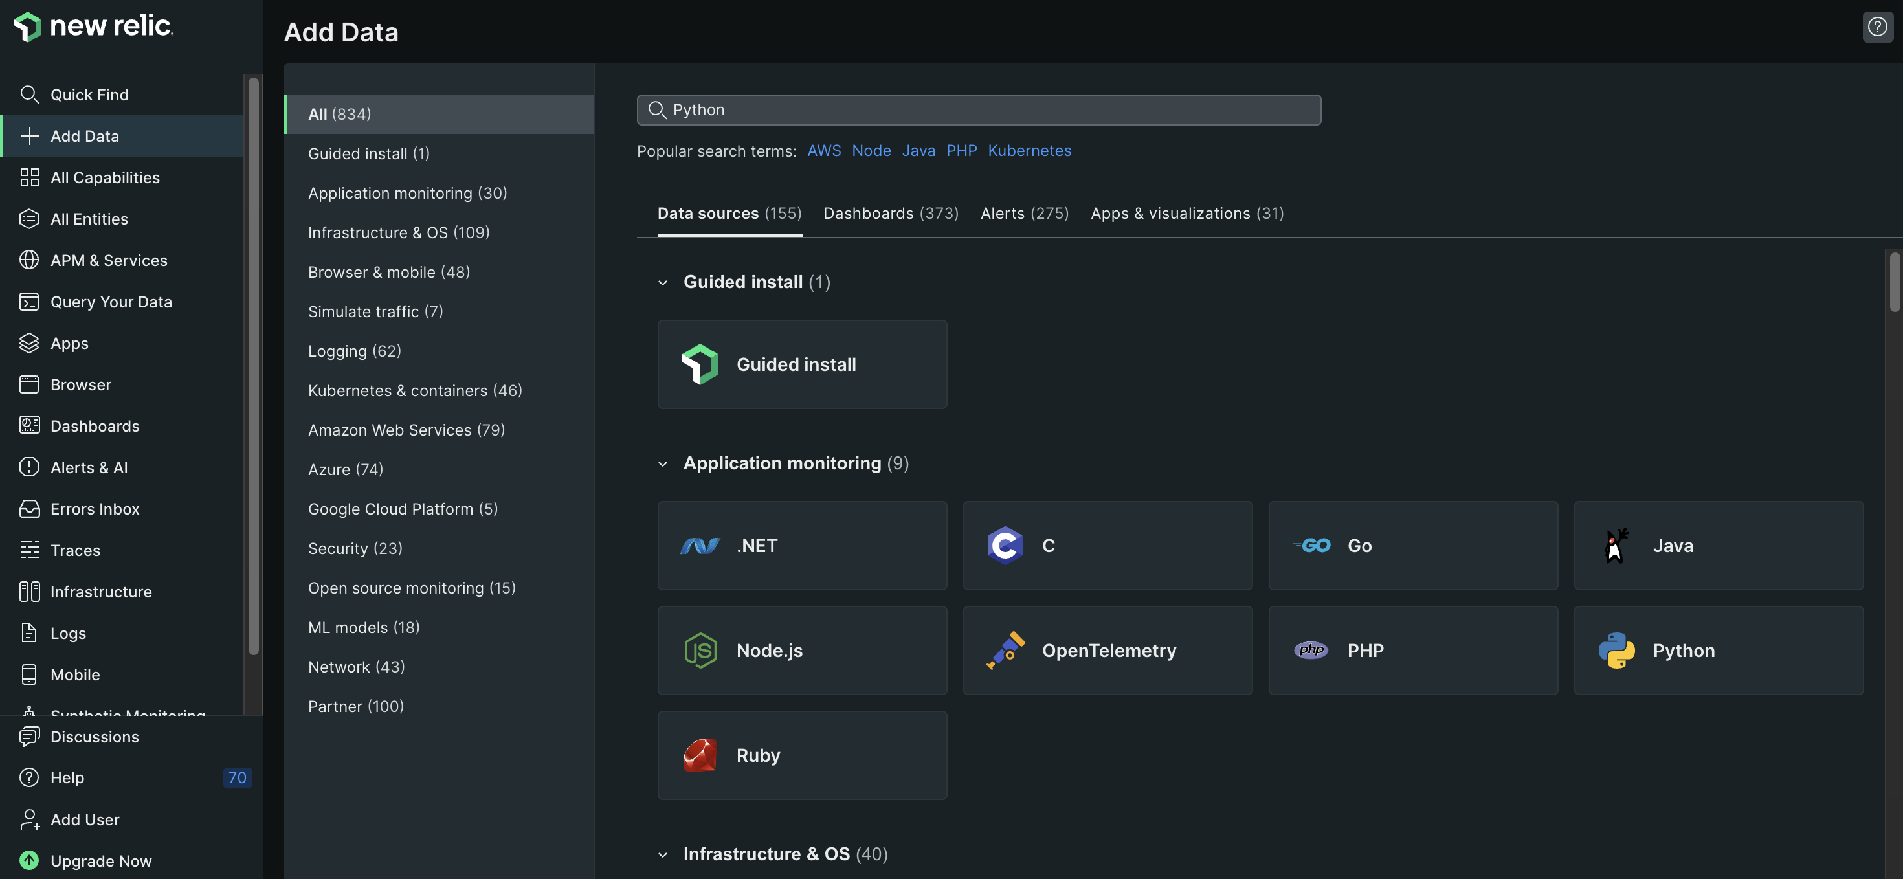Click the Errors Inbox tray icon
The width and height of the screenshot is (1903, 879).
(x=29, y=509)
